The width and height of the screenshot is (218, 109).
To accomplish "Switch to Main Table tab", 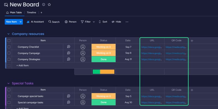I will [14, 13].
